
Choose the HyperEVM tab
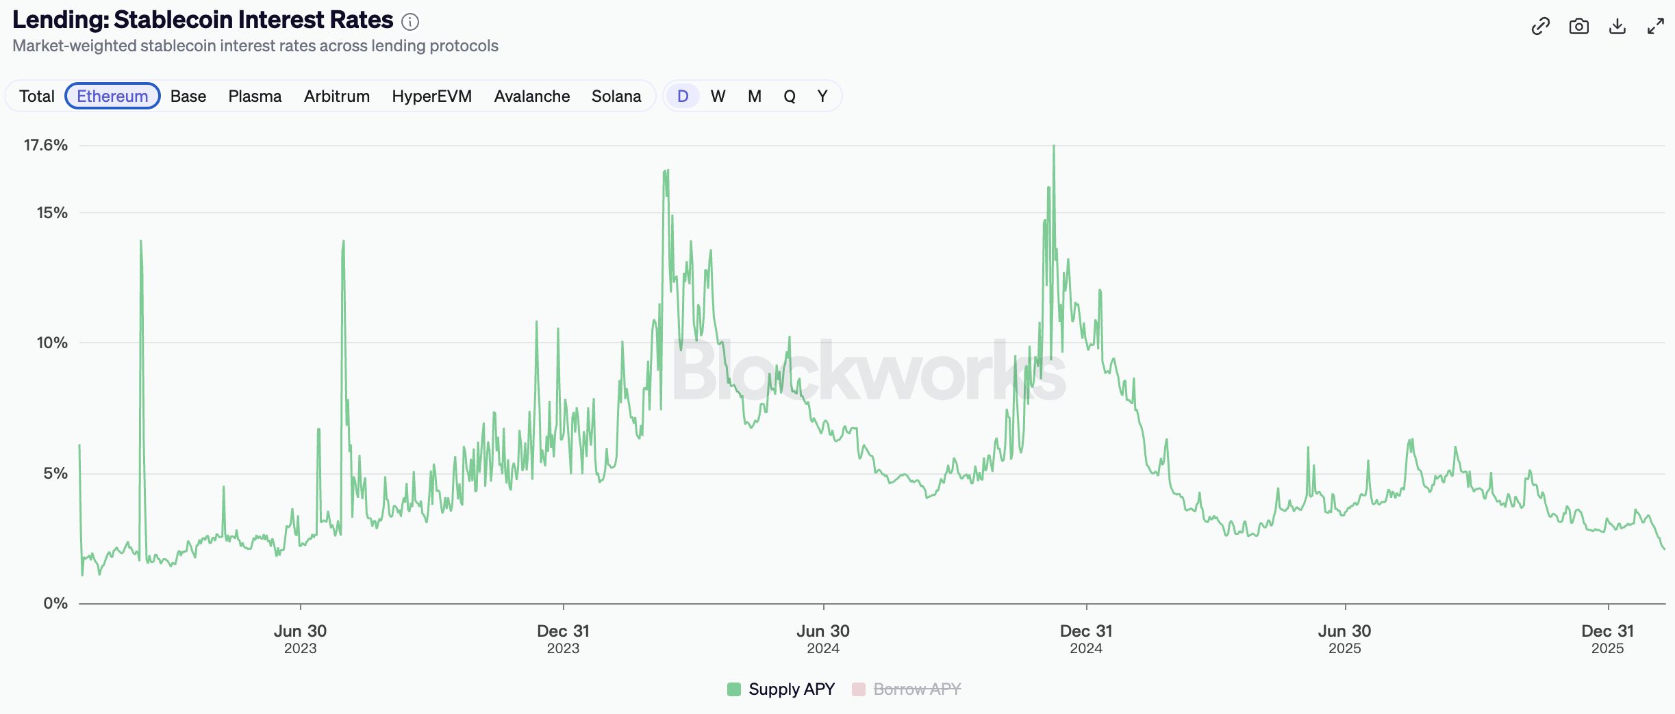[431, 96]
